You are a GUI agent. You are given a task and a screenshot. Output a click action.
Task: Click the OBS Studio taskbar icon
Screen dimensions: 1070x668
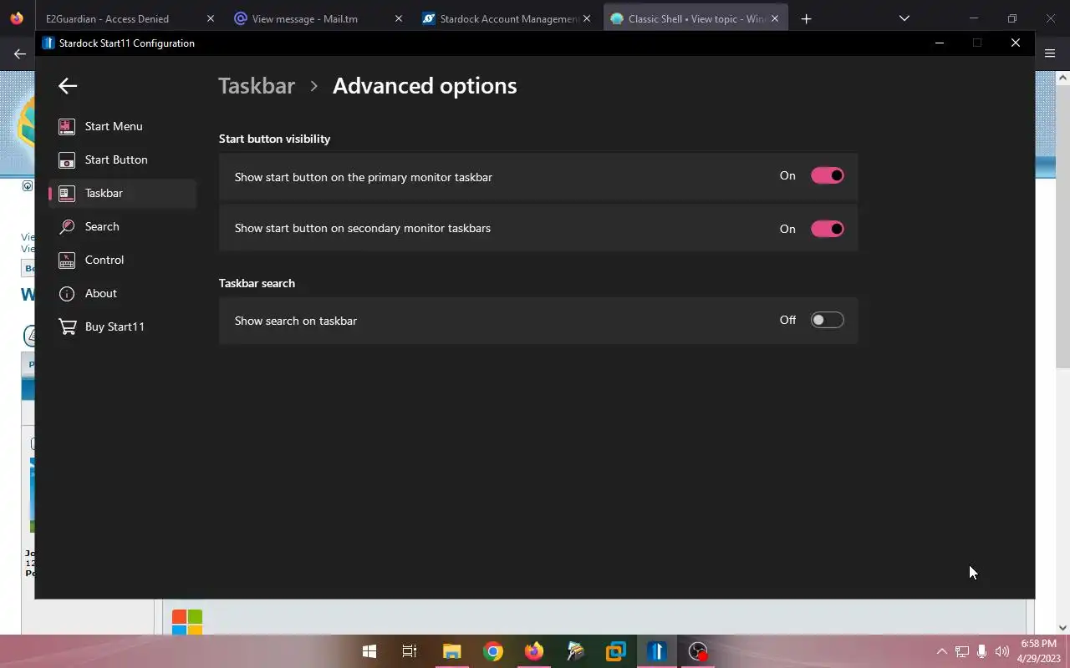pos(698,651)
